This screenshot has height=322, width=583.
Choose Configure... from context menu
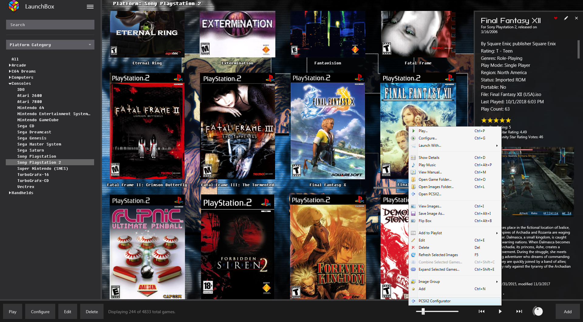455,138
